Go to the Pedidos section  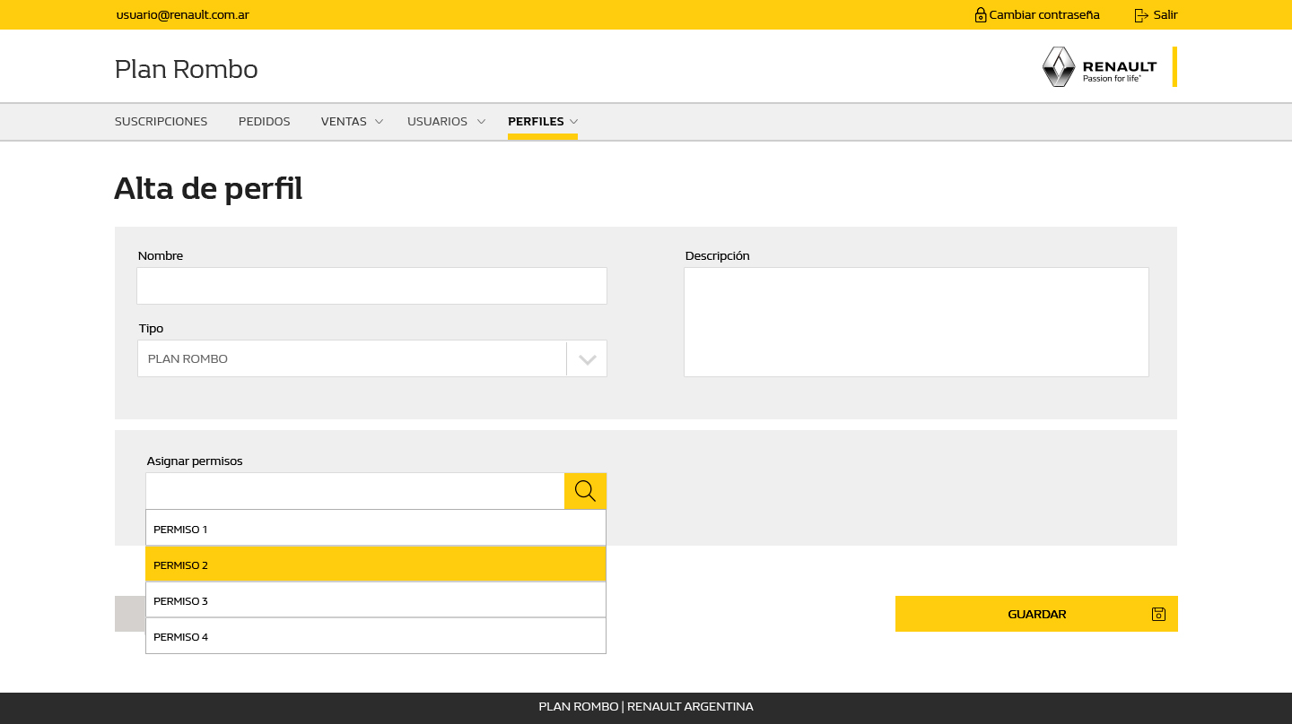pos(265,121)
